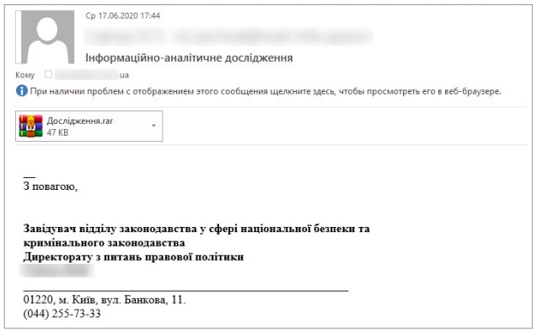
Task: Select the Дослідження.rar attachment file name
Action: point(80,121)
